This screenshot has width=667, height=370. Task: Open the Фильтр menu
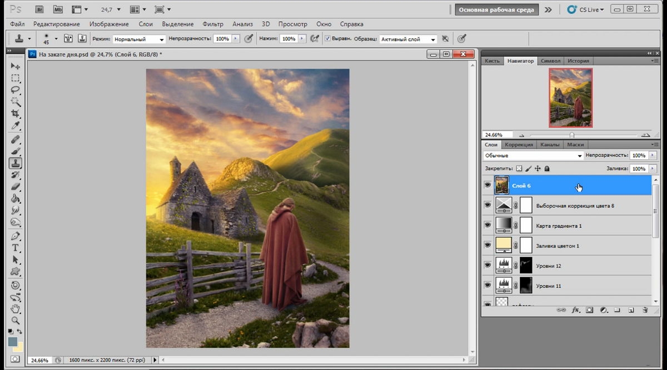[x=213, y=24]
